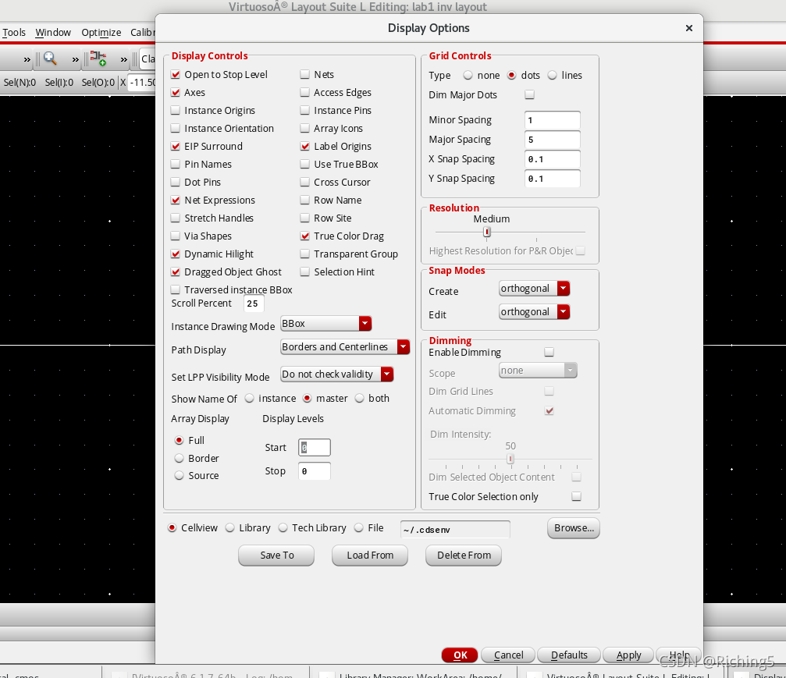Expand toolbar overflow chevron left of zoom icon
Viewport: 786px width, 678px height.
point(27,59)
